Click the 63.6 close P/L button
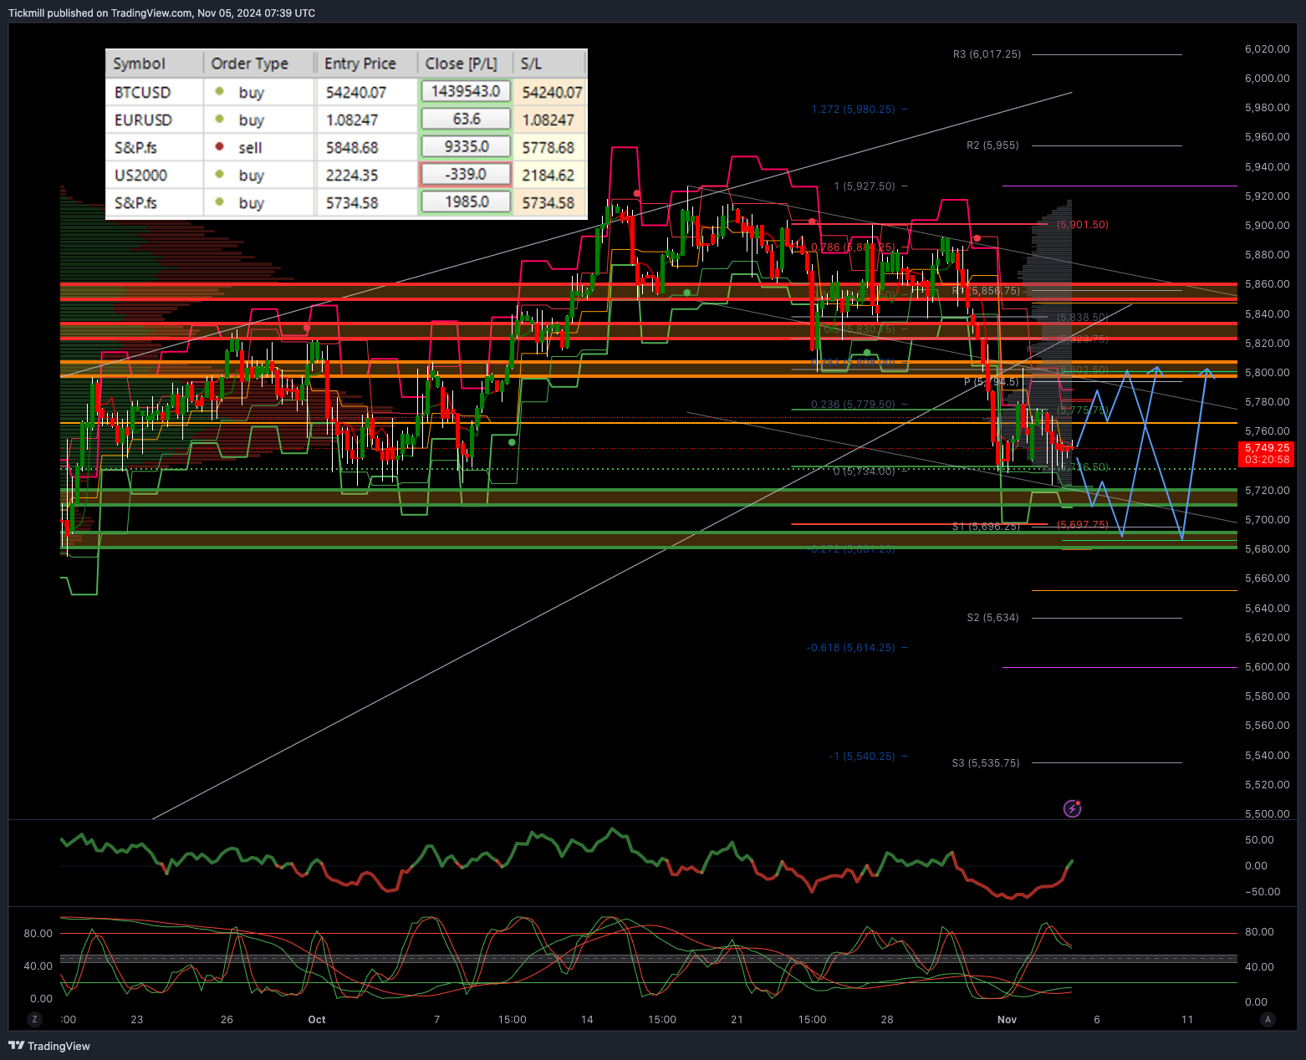This screenshot has height=1060, width=1306. 466,119
